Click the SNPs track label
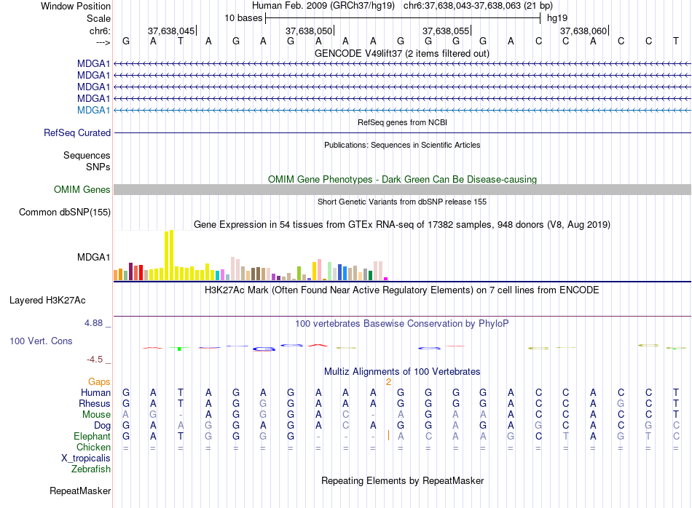The width and height of the screenshot is (692, 508). (98, 167)
